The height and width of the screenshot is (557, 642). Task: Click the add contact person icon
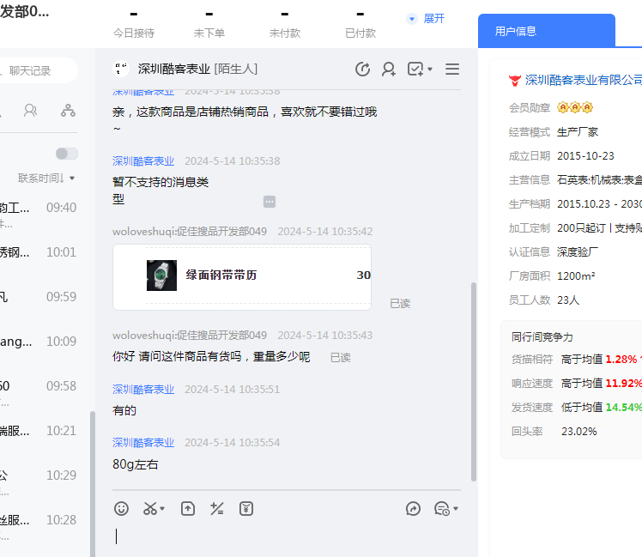coord(389,70)
